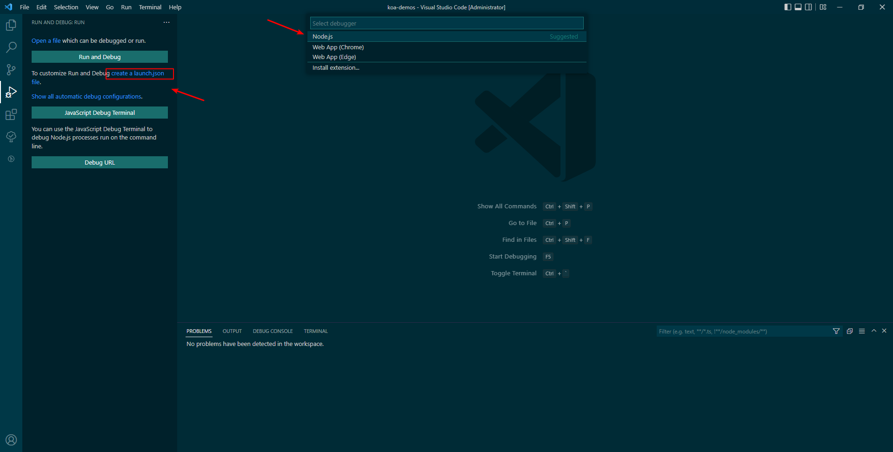This screenshot has height=452, width=893.
Task: Click the Debug URL button
Action: click(100, 162)
